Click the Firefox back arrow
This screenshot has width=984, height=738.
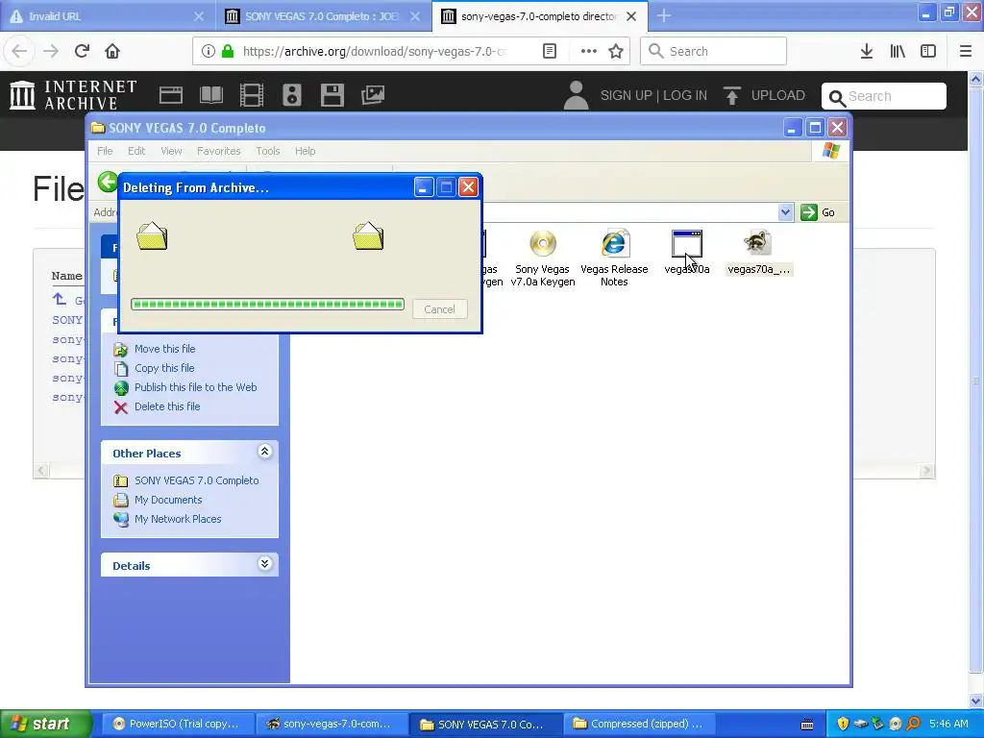19,52
